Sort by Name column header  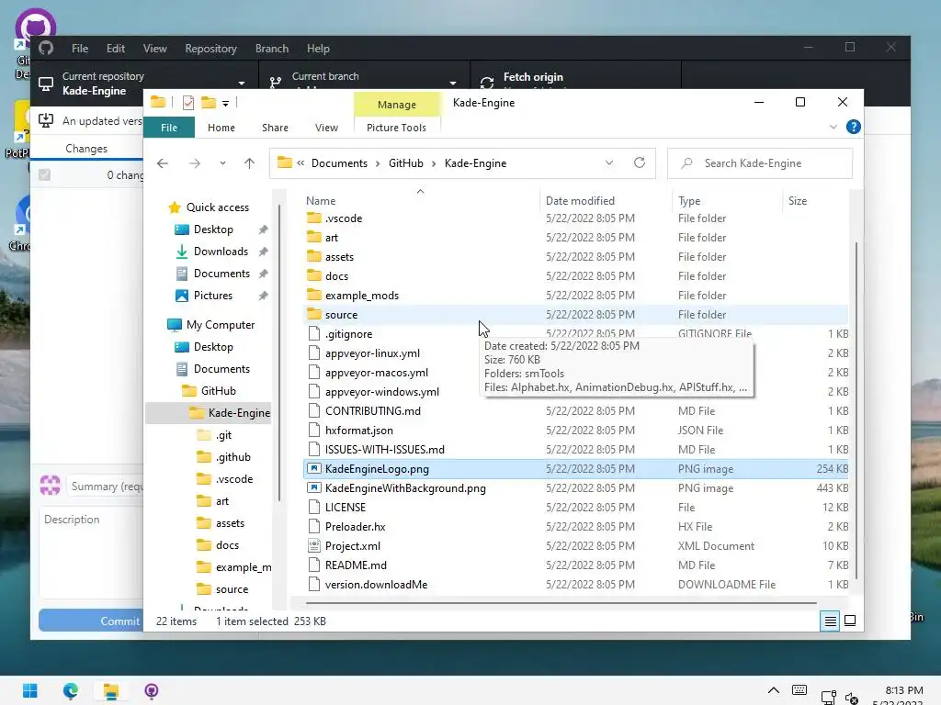[321, 201]
